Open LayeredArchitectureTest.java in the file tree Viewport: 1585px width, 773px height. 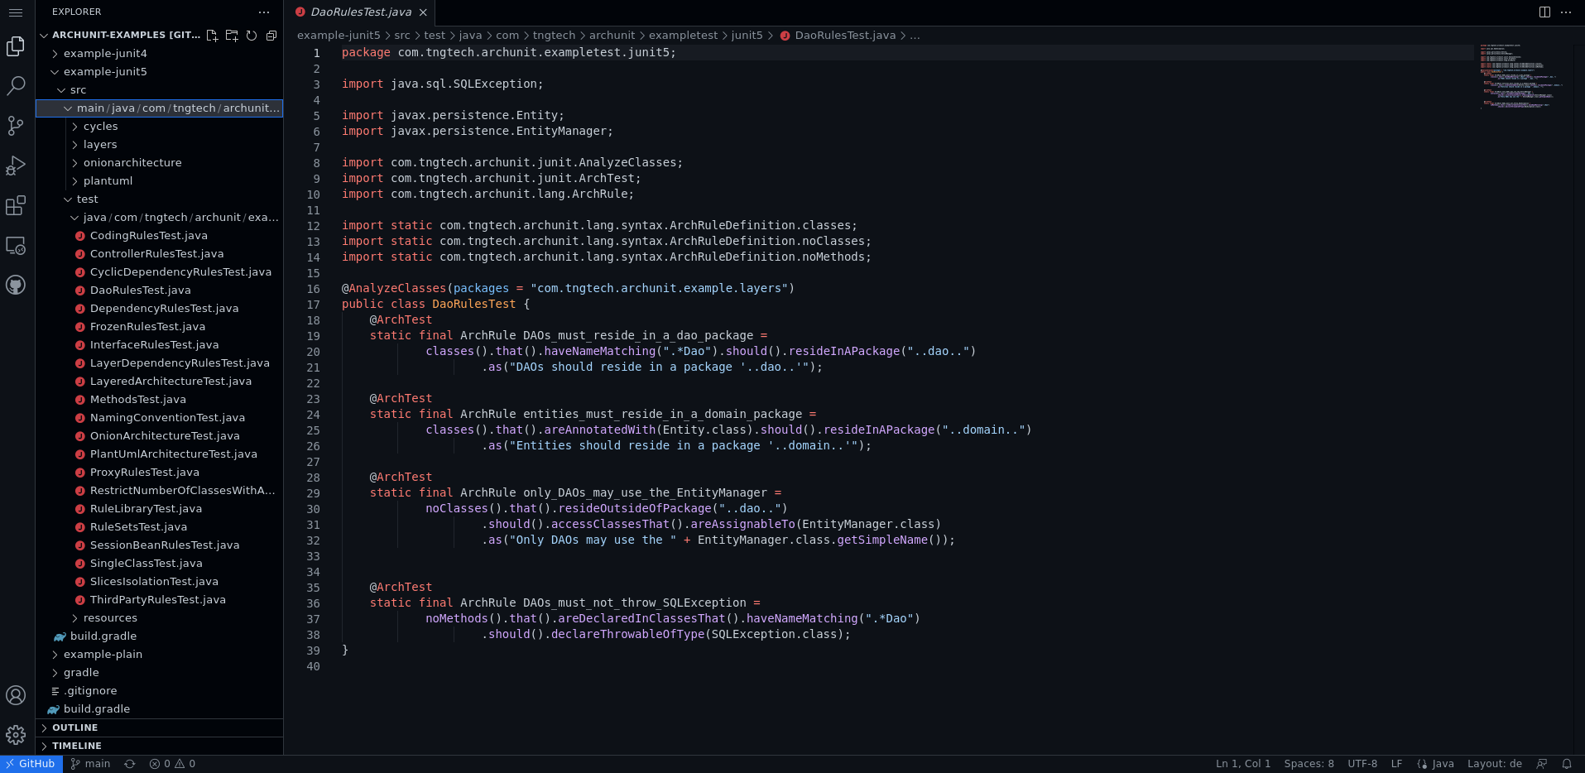(171, 382)
